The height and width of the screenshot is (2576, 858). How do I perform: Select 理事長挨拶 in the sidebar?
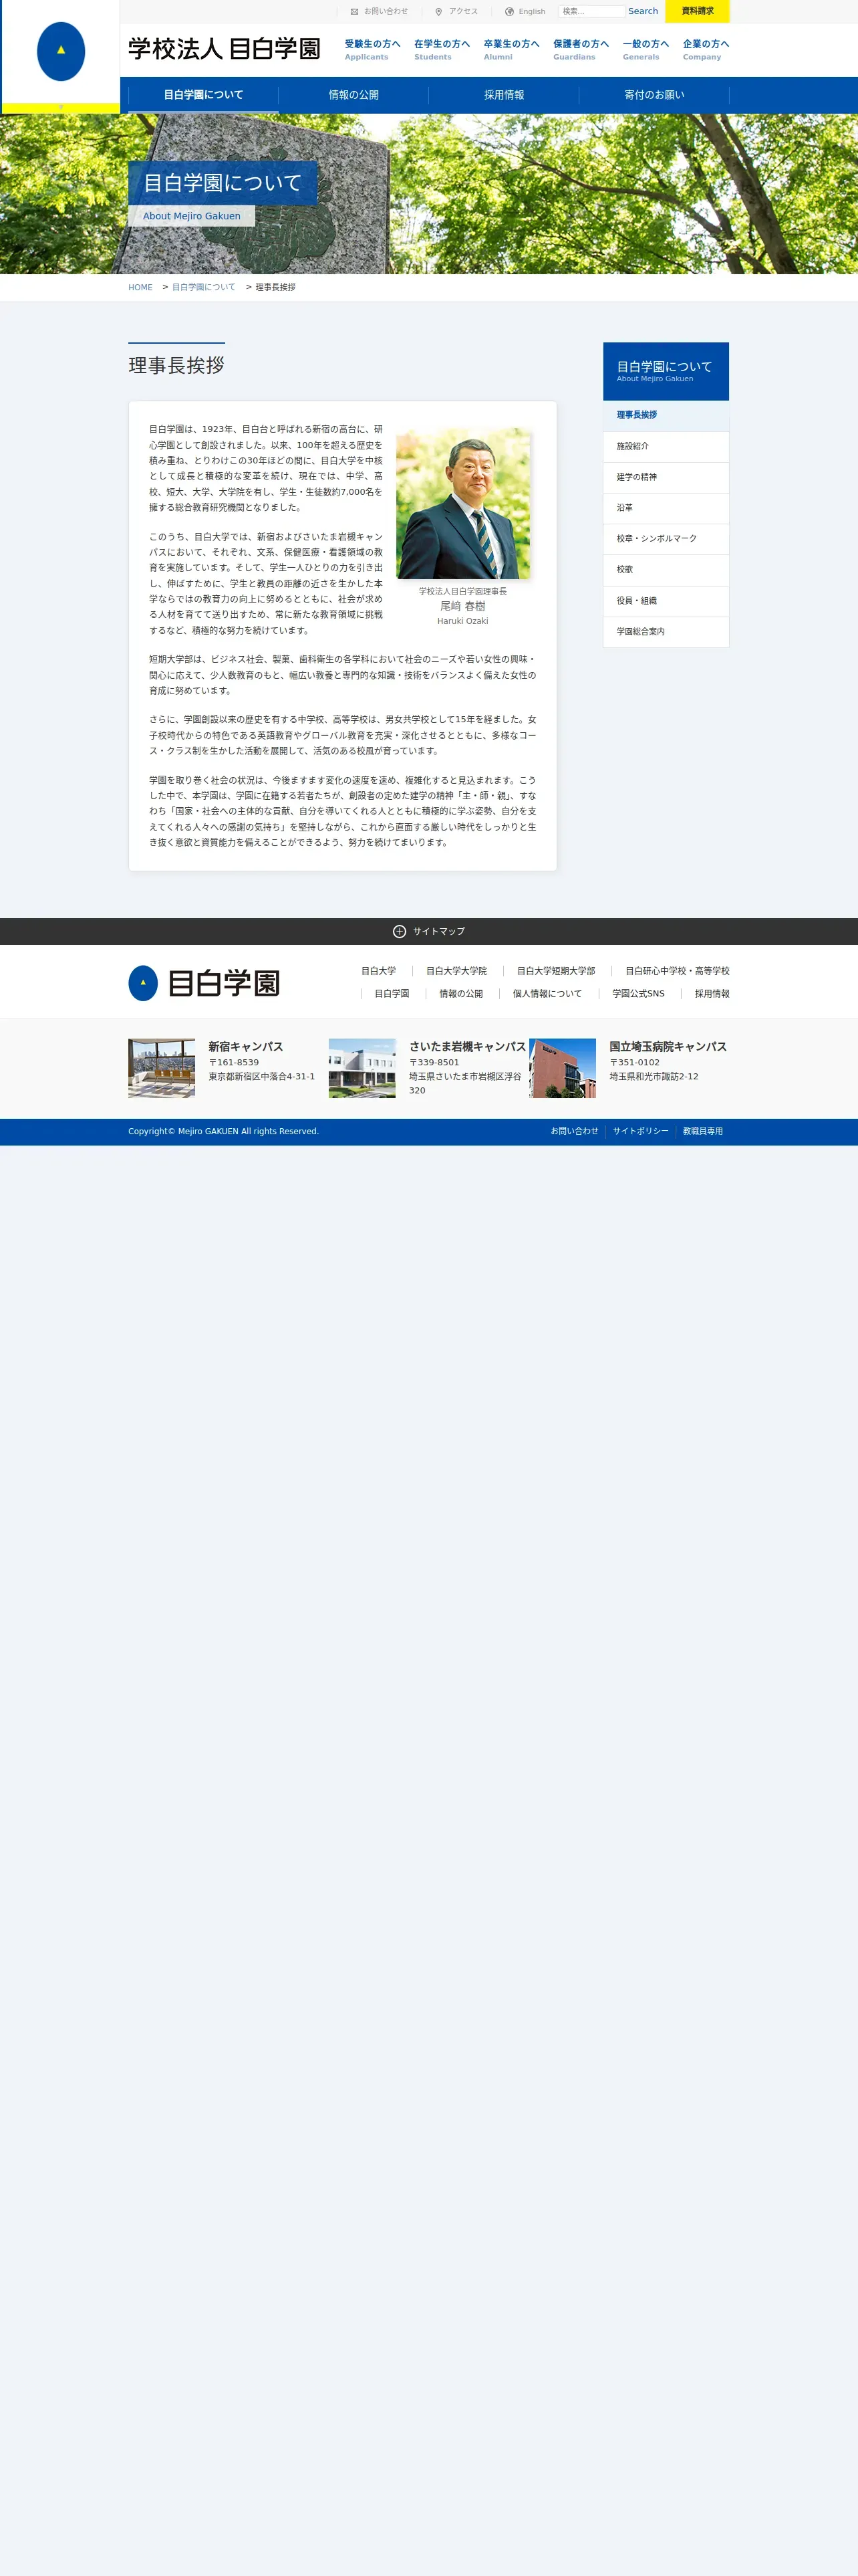click(x=666, y=415)
